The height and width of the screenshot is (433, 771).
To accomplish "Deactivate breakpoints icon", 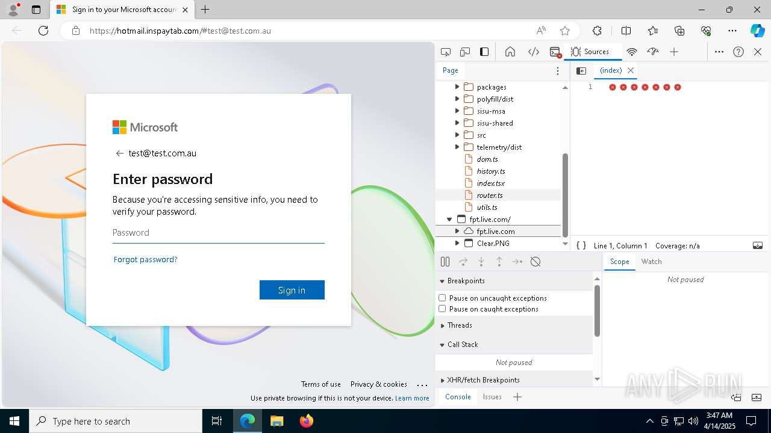I will coord(535,262).
